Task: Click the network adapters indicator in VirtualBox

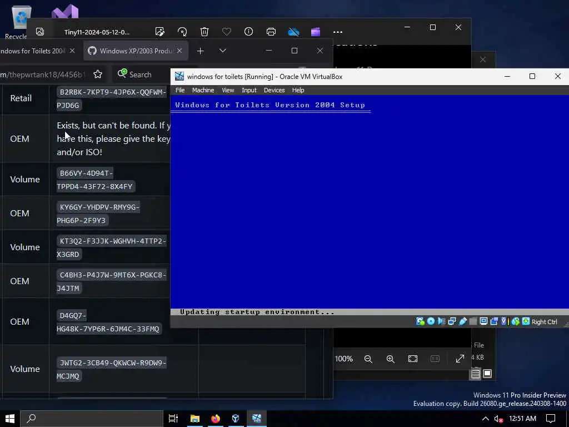Action: pos(452,321)
